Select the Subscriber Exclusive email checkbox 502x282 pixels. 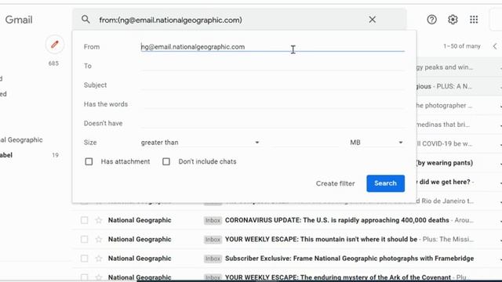coord(84,258)
